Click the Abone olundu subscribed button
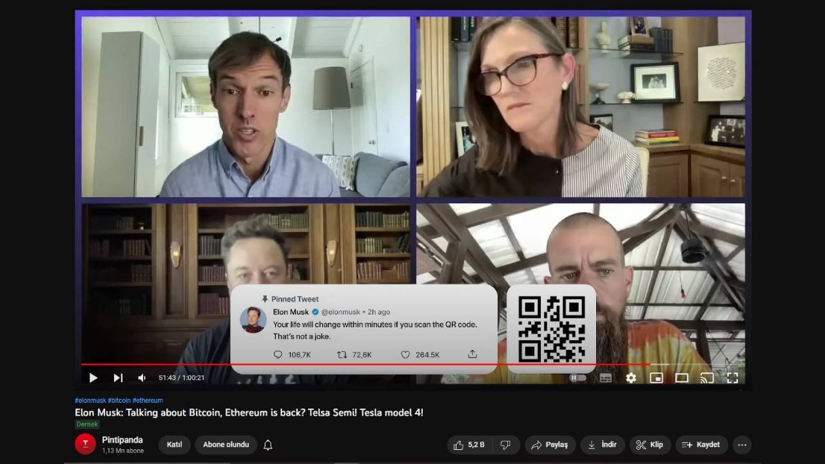This screenshot has height=464, width=825. (226, 445)
